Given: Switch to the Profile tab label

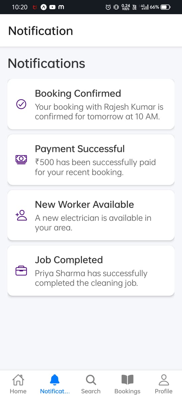Looking at the screenshot, I should pos(164,391).
